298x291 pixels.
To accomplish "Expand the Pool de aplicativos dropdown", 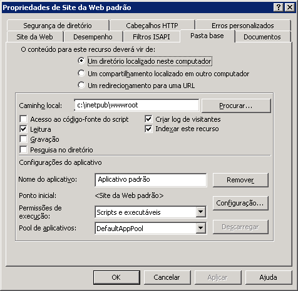I will [x=201, y=228].
